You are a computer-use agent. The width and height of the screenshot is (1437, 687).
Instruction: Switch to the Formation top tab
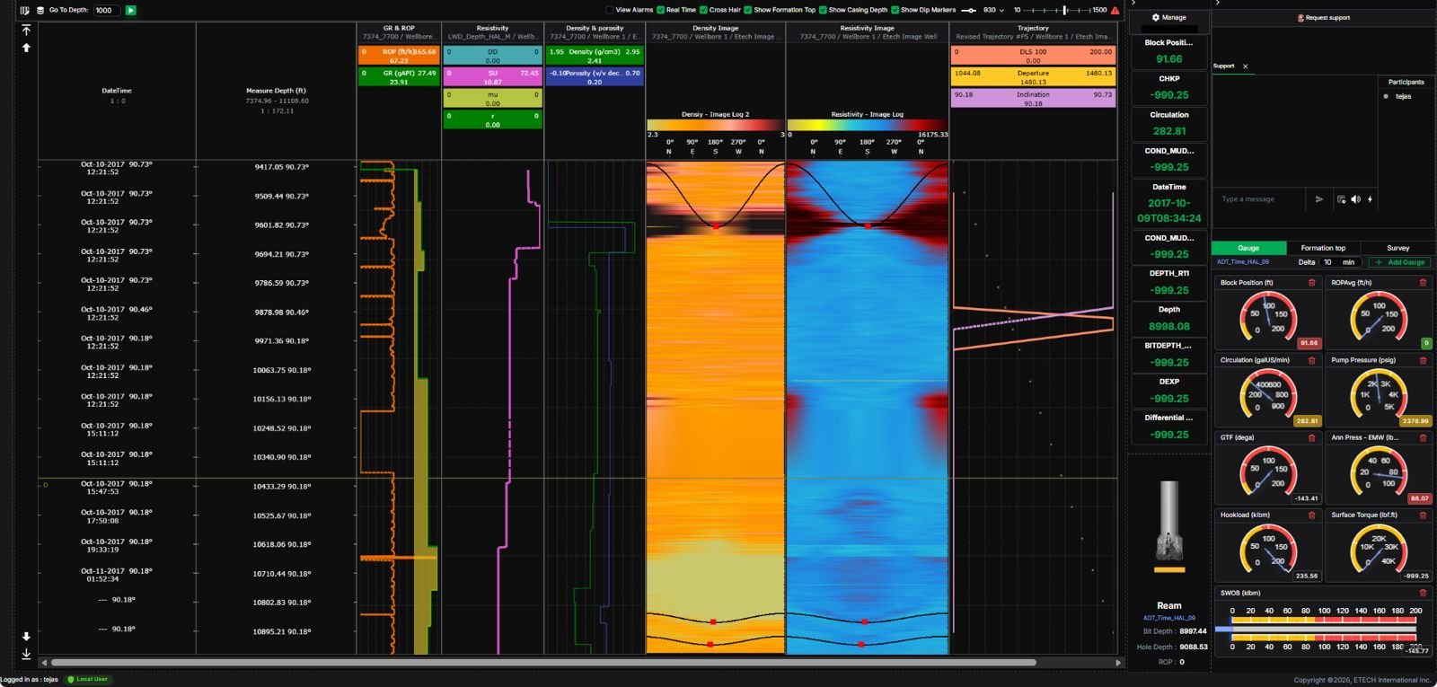pyautogui.click(x=1323, y=248)
